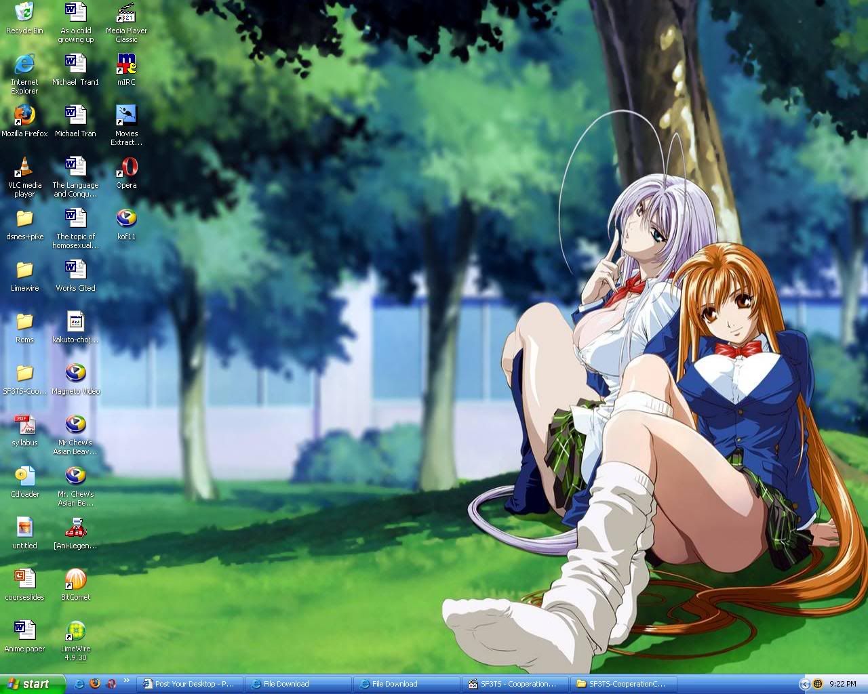Launch the BitComet shortcut
Screen dimensions: 868x694
[75, 585]
